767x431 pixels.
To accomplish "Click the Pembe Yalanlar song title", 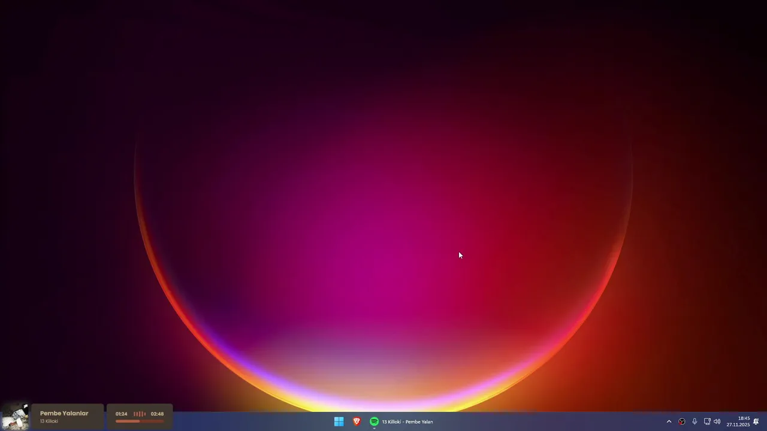I will (64, 413).
